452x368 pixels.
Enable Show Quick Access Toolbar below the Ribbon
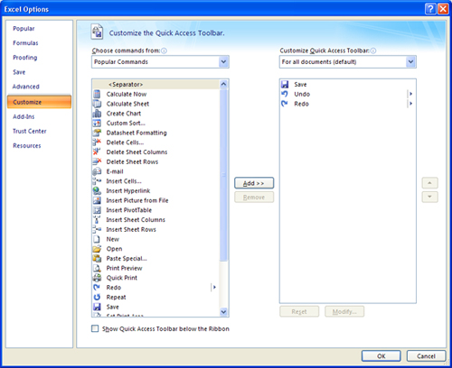click(x=95, y=328)
